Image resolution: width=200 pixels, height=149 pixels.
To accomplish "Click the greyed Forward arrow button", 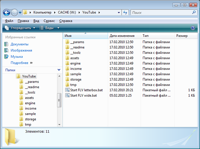I will coord(14,13).
